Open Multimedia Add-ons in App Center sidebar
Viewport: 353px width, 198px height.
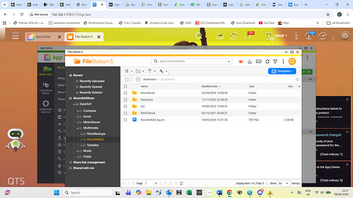(x=46, y=107)
